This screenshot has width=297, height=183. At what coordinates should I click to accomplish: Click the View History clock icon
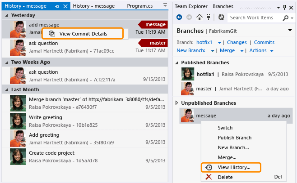click(209, 167)
